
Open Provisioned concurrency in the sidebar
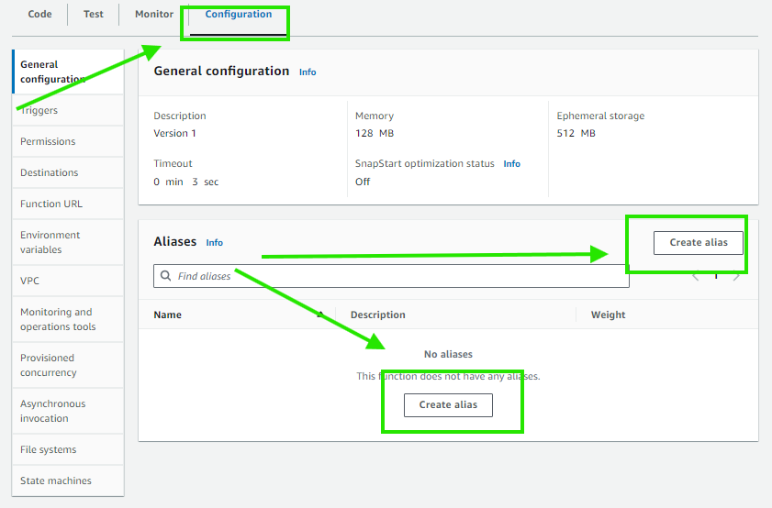point(49,365)
